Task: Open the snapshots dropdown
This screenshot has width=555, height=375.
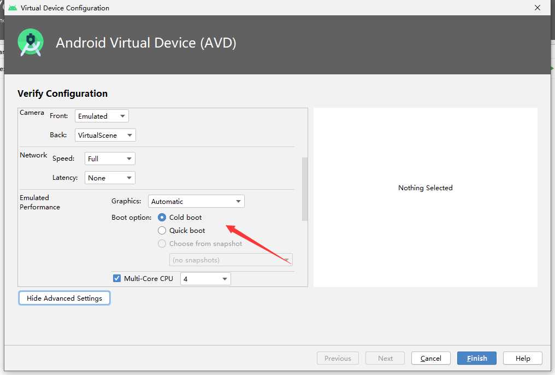Action: pyautogui.click(x=231, y=260)
